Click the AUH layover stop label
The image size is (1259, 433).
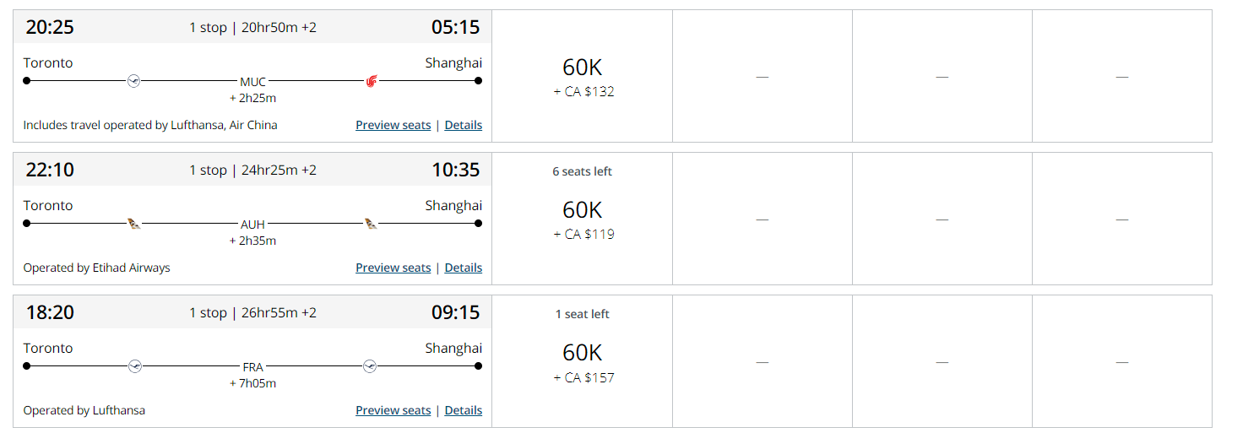[253, 225]
